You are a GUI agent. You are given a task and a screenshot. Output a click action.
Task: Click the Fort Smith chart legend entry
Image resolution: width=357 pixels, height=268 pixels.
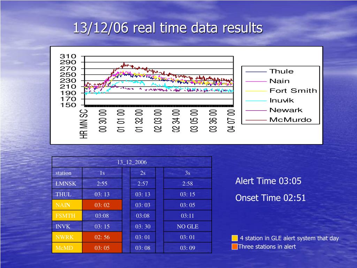tap(281, 90)
